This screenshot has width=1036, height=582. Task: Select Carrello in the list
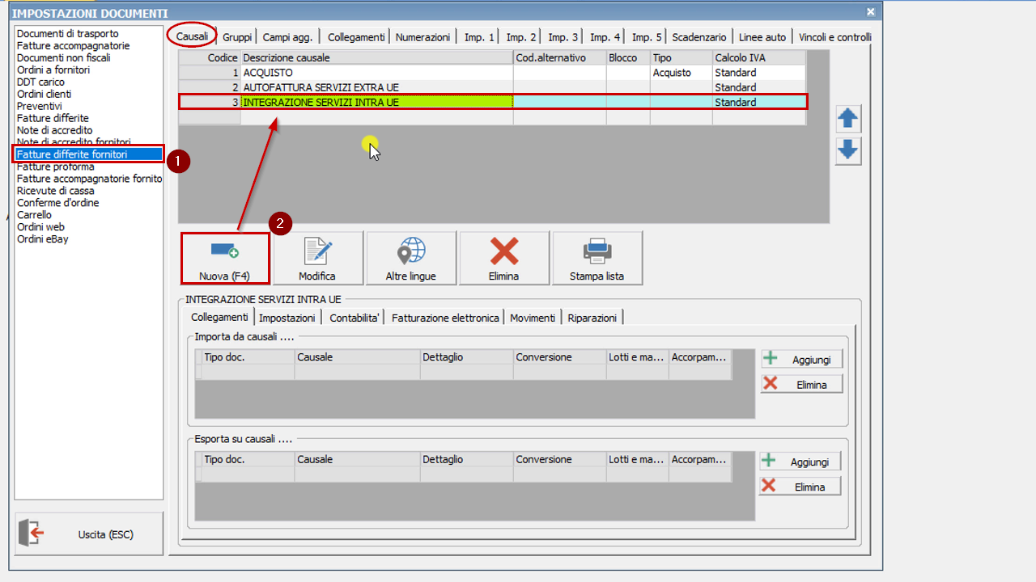(34, 215)
